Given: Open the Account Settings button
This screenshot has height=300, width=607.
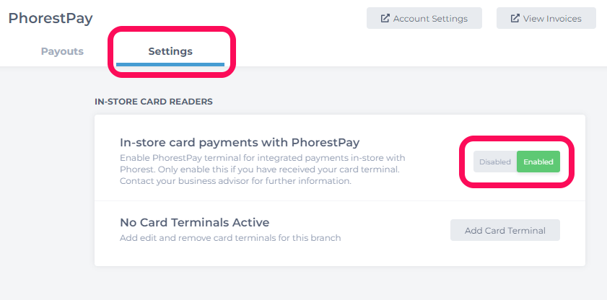Looking at the screenshot, I should pyautogui.click(x=424, y=18).
